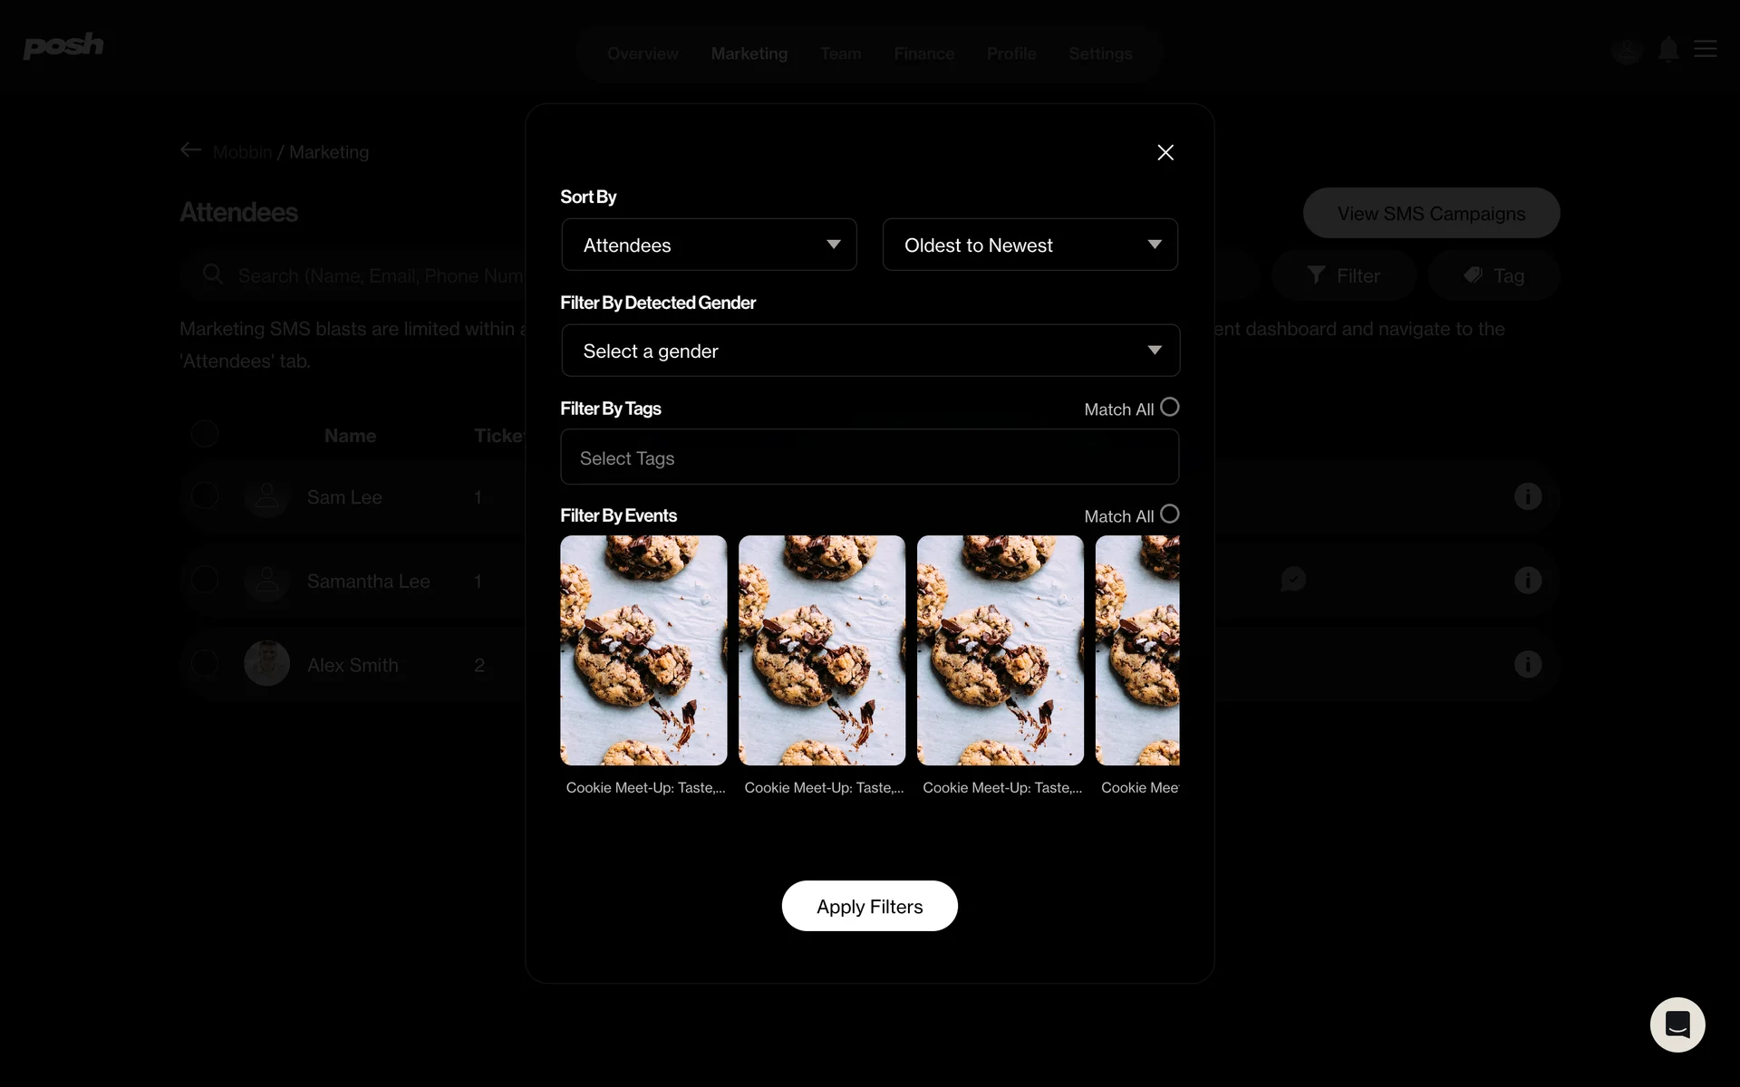Select the Samantha Lee row checkbox
The image size is (1740, 1087).
point(205,580)
